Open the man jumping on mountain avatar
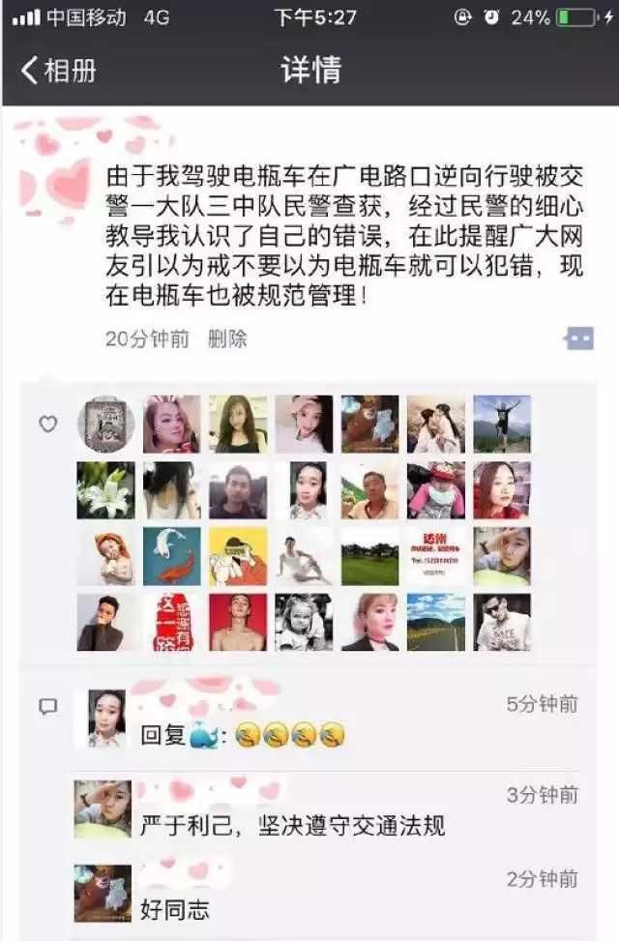 coord(502,424)
